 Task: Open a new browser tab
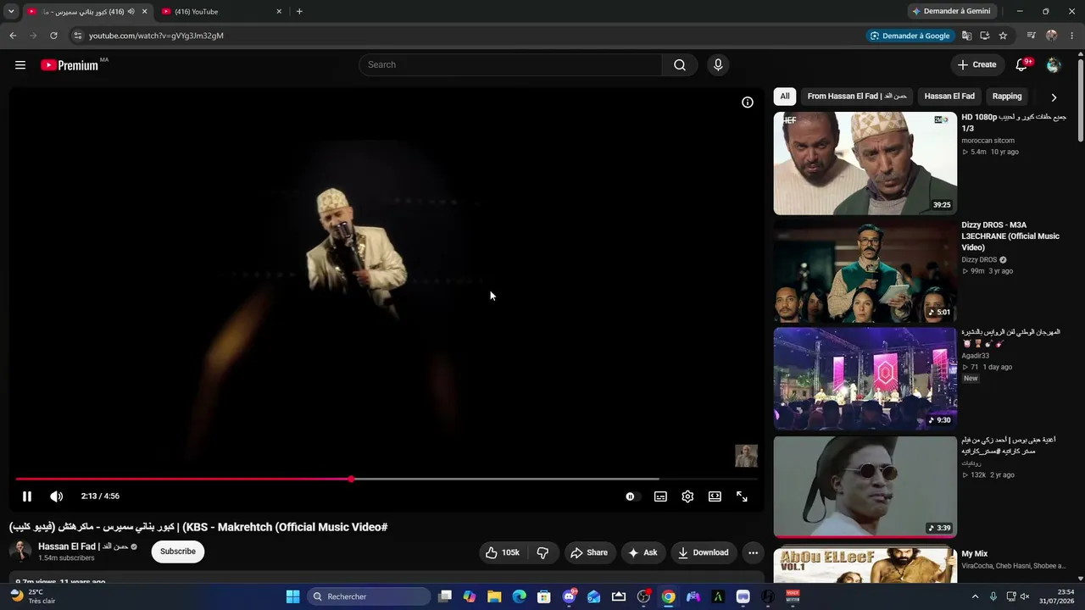point(299,12)
